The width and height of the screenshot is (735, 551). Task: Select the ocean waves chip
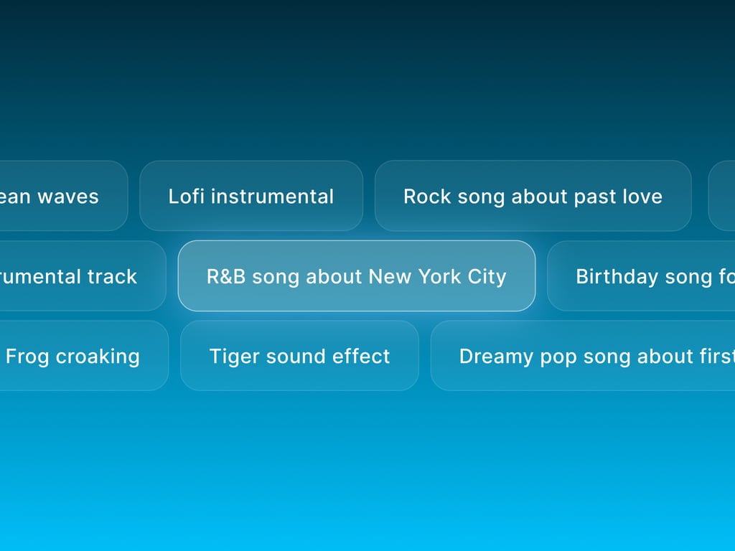click(x=63, y=196)
